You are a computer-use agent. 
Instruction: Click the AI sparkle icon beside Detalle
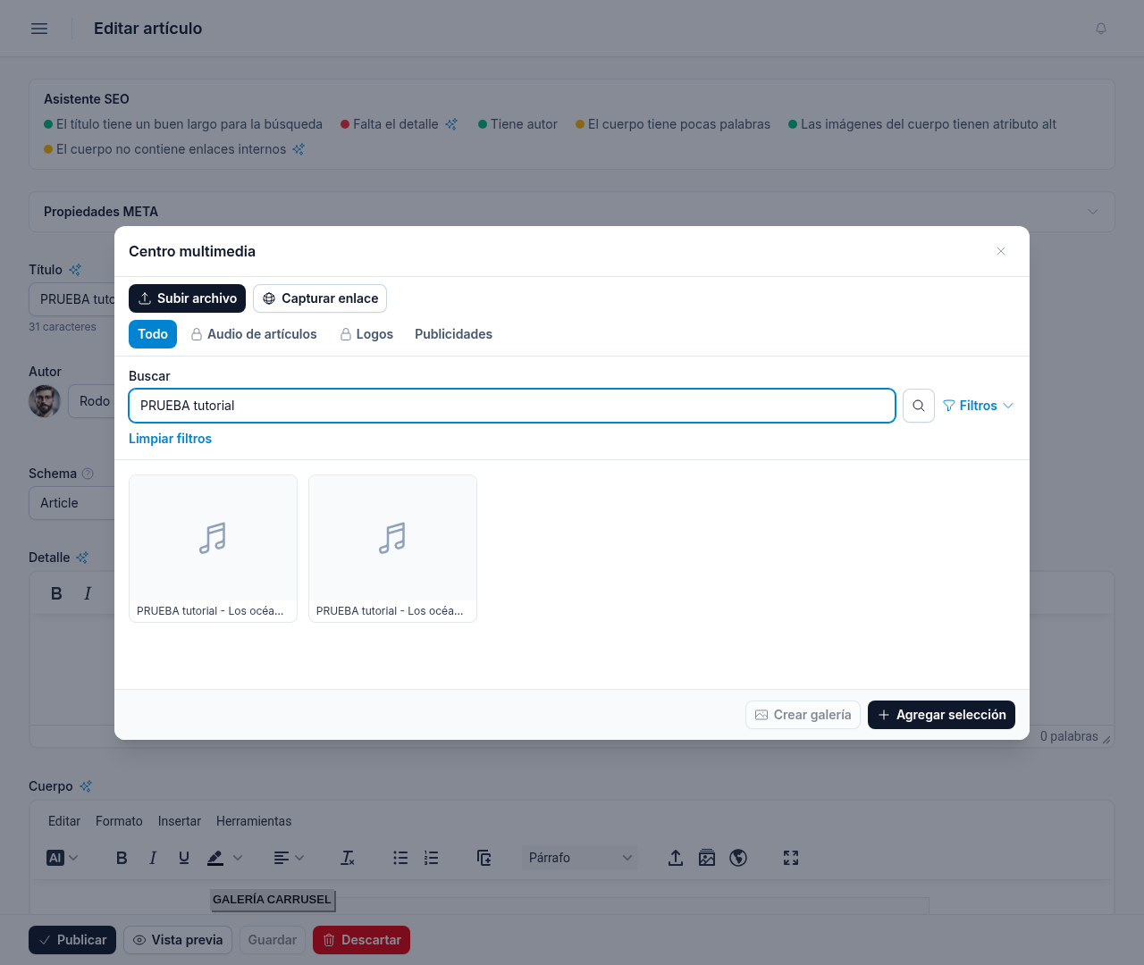pyautogui.click(x=82, y=558)
